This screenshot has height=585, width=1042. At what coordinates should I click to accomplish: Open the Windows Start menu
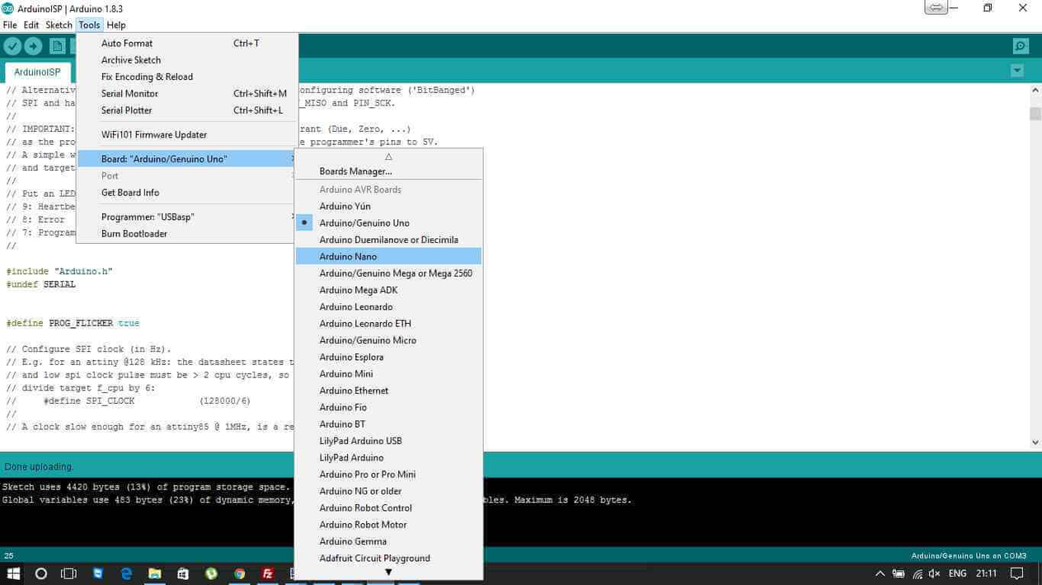(x=13, y=573)
